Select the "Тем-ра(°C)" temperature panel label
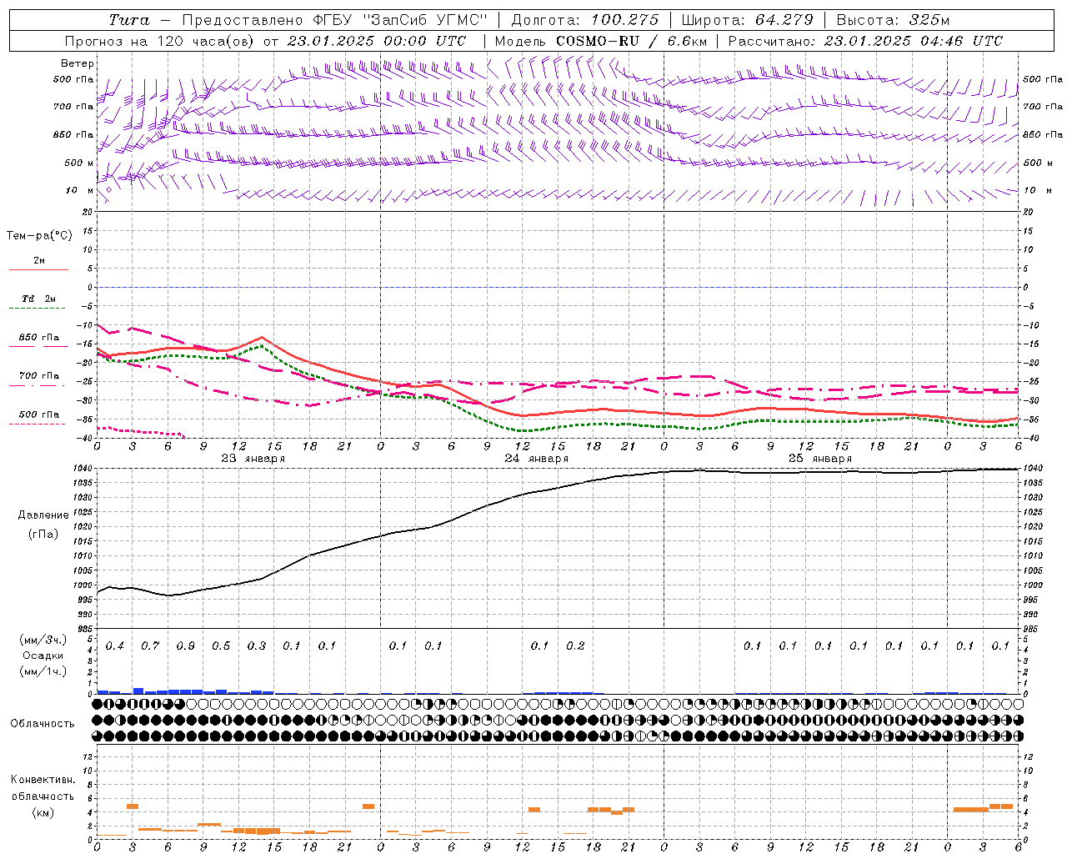 click(39, 236)
